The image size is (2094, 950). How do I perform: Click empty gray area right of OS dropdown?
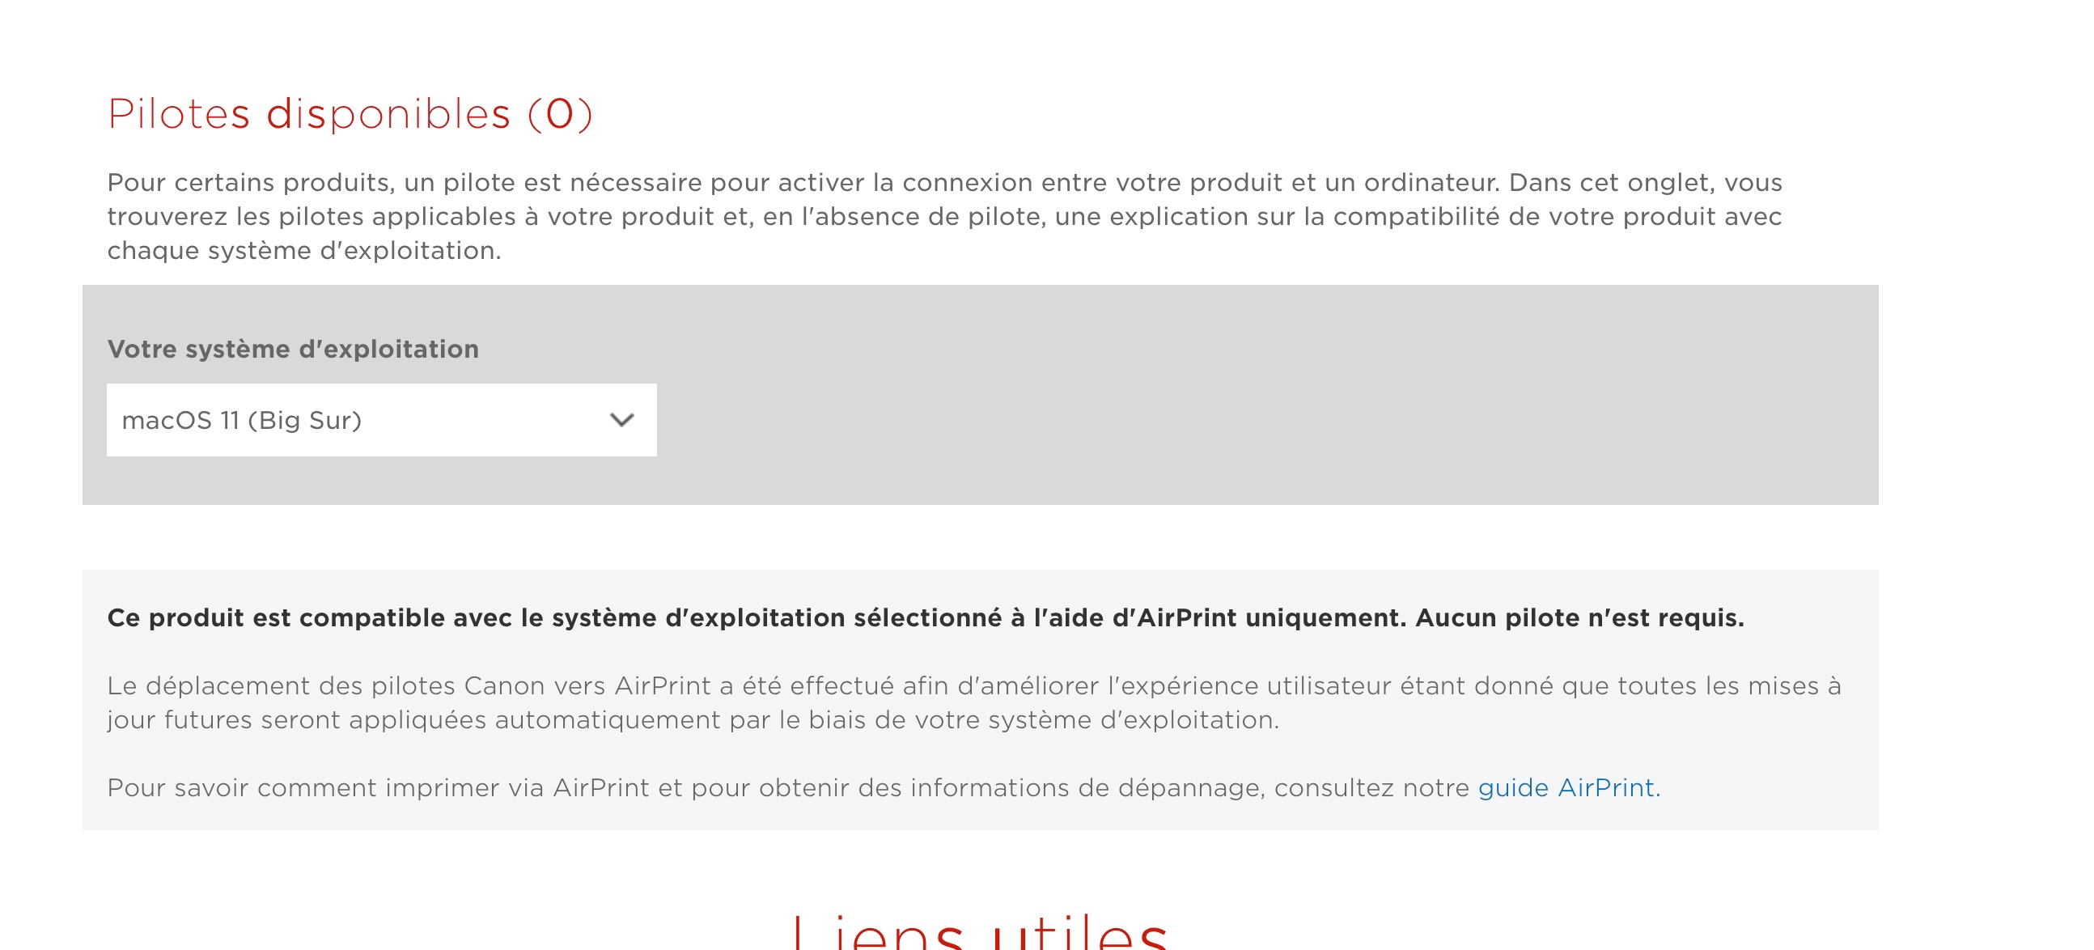(x=1219, y=406)
